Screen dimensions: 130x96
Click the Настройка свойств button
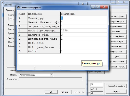116,86
